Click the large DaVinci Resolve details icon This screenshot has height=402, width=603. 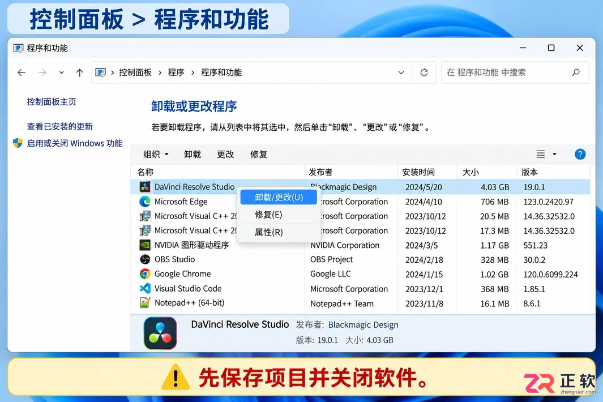point(160,333)
